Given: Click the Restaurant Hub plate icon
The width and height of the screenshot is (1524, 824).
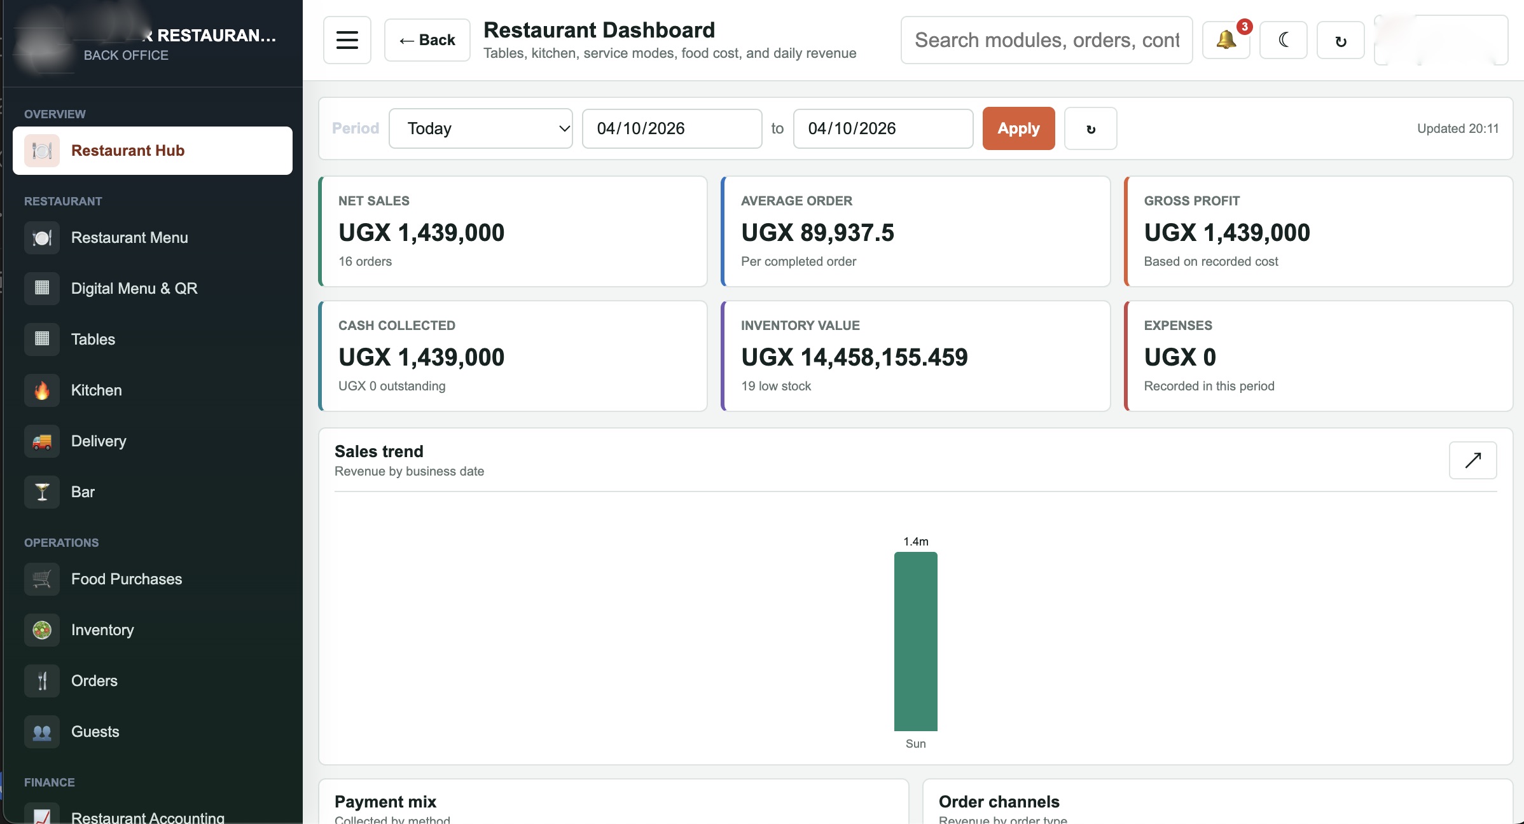Looking at the screenshot, I should coord(42,151).
